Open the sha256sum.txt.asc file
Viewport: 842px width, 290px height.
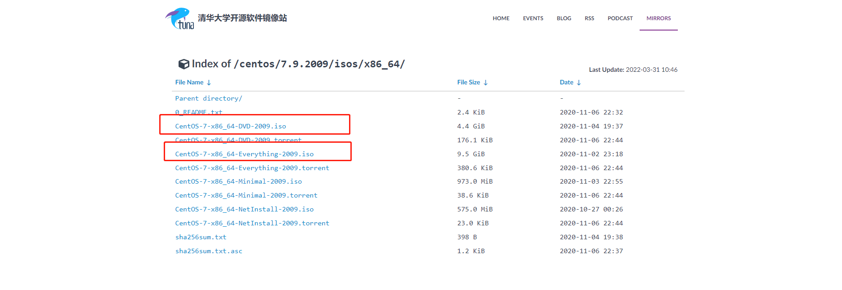pyautogui.click(x=209, y=251)
